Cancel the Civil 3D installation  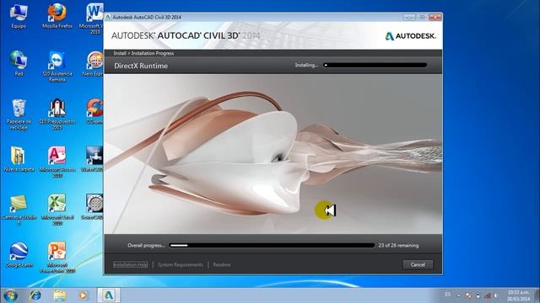click(418, 264)
